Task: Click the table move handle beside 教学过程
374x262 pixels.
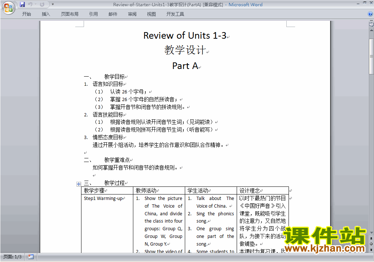Action: pyautogui.click(x=79, y=184)
